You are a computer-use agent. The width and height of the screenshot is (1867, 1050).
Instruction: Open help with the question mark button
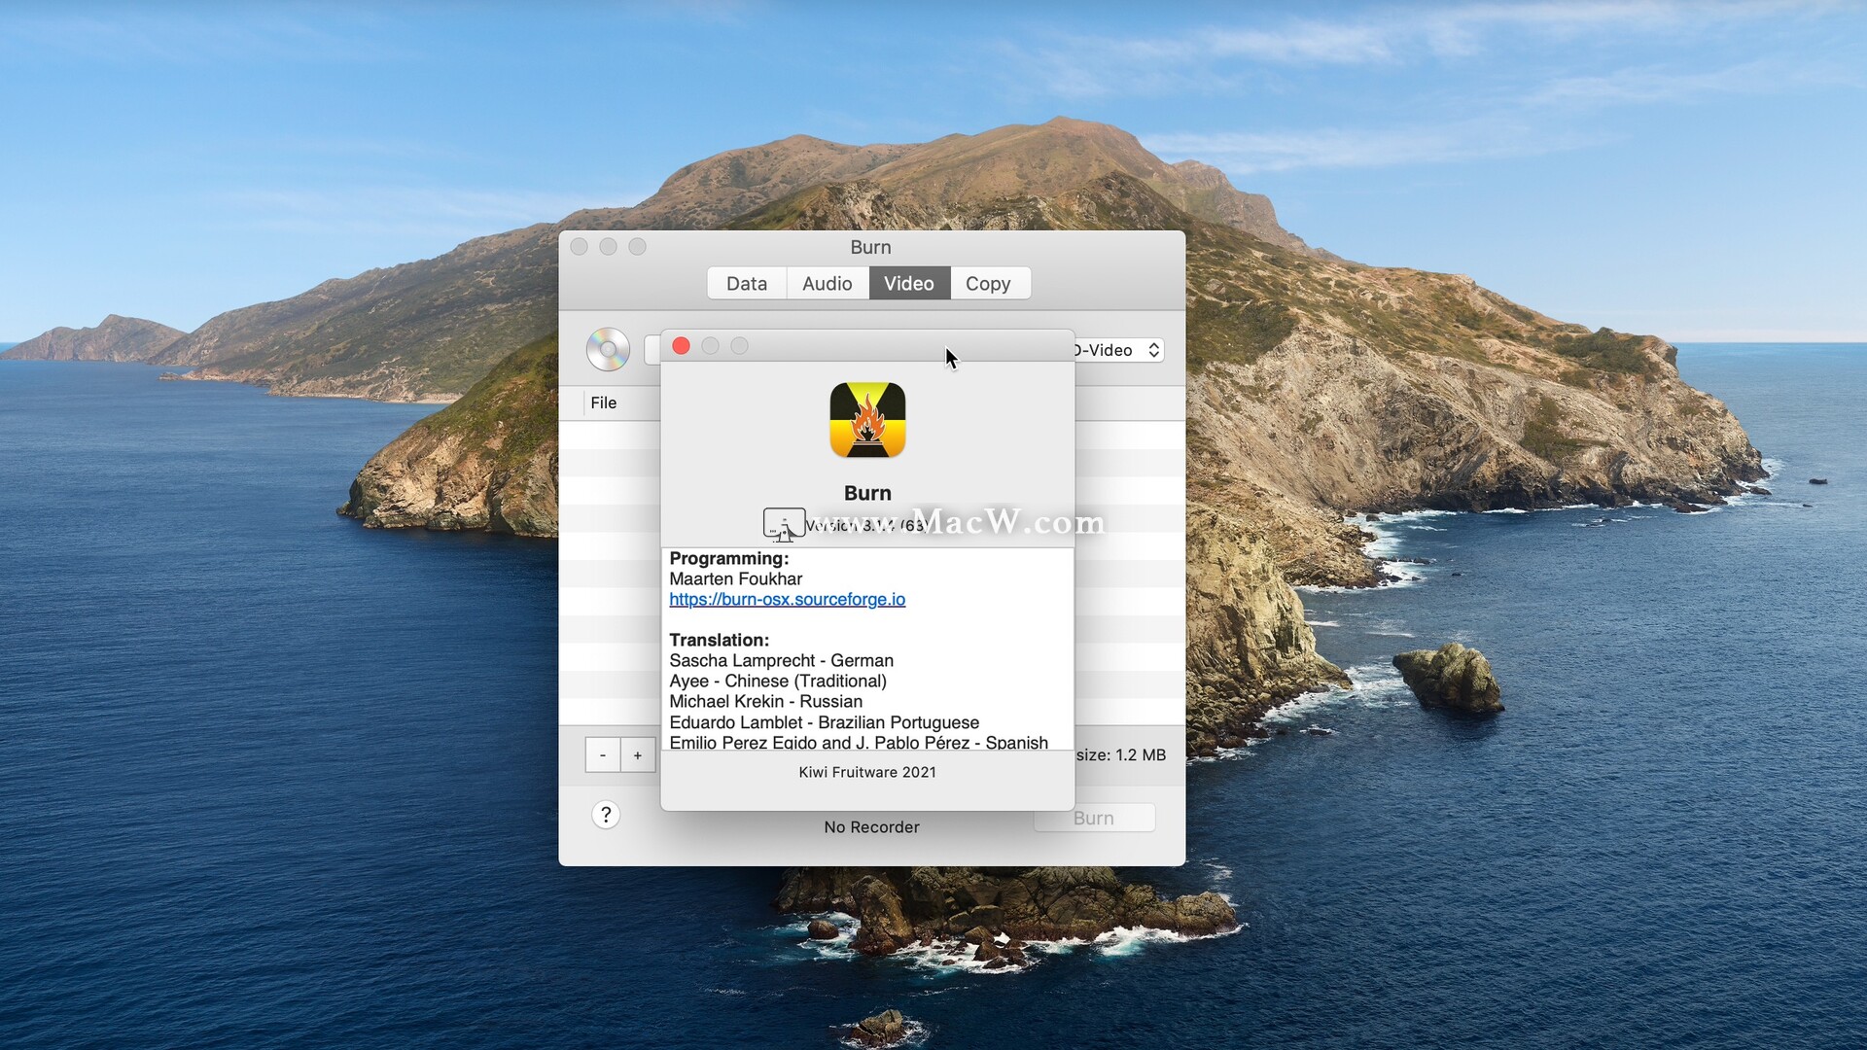point(606,815)
